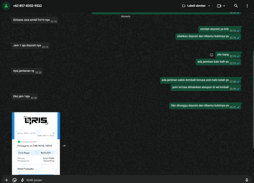The image size is (254, 183).
Task: Open contact profile avatar
Action: click(x=6, y=6)
